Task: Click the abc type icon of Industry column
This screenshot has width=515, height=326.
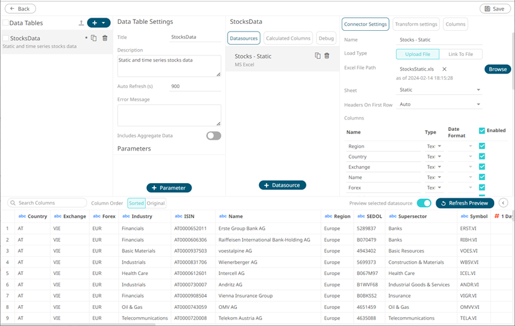Action: pyautogui.click(x=126, y=216)
